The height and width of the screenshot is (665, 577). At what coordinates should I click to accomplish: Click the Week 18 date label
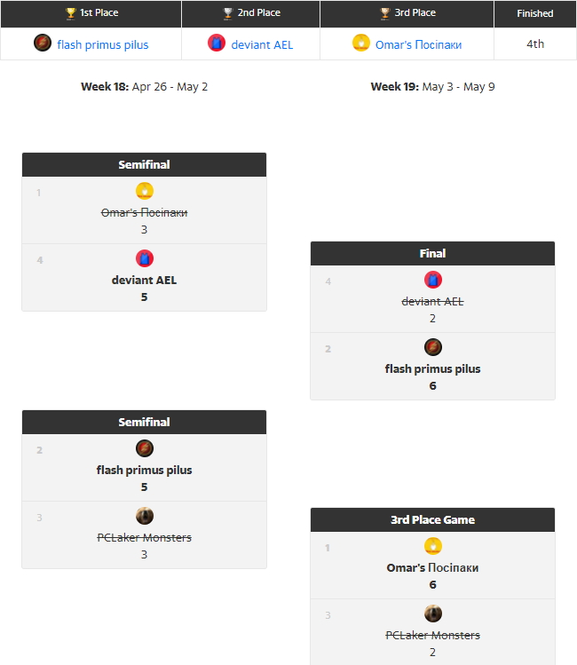(144, 87)
